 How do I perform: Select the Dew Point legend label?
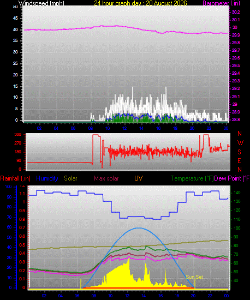(232, 178)
